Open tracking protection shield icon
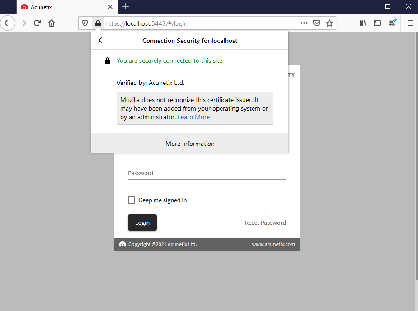This screenshot has width=418, height=311. tap(85, 23)
